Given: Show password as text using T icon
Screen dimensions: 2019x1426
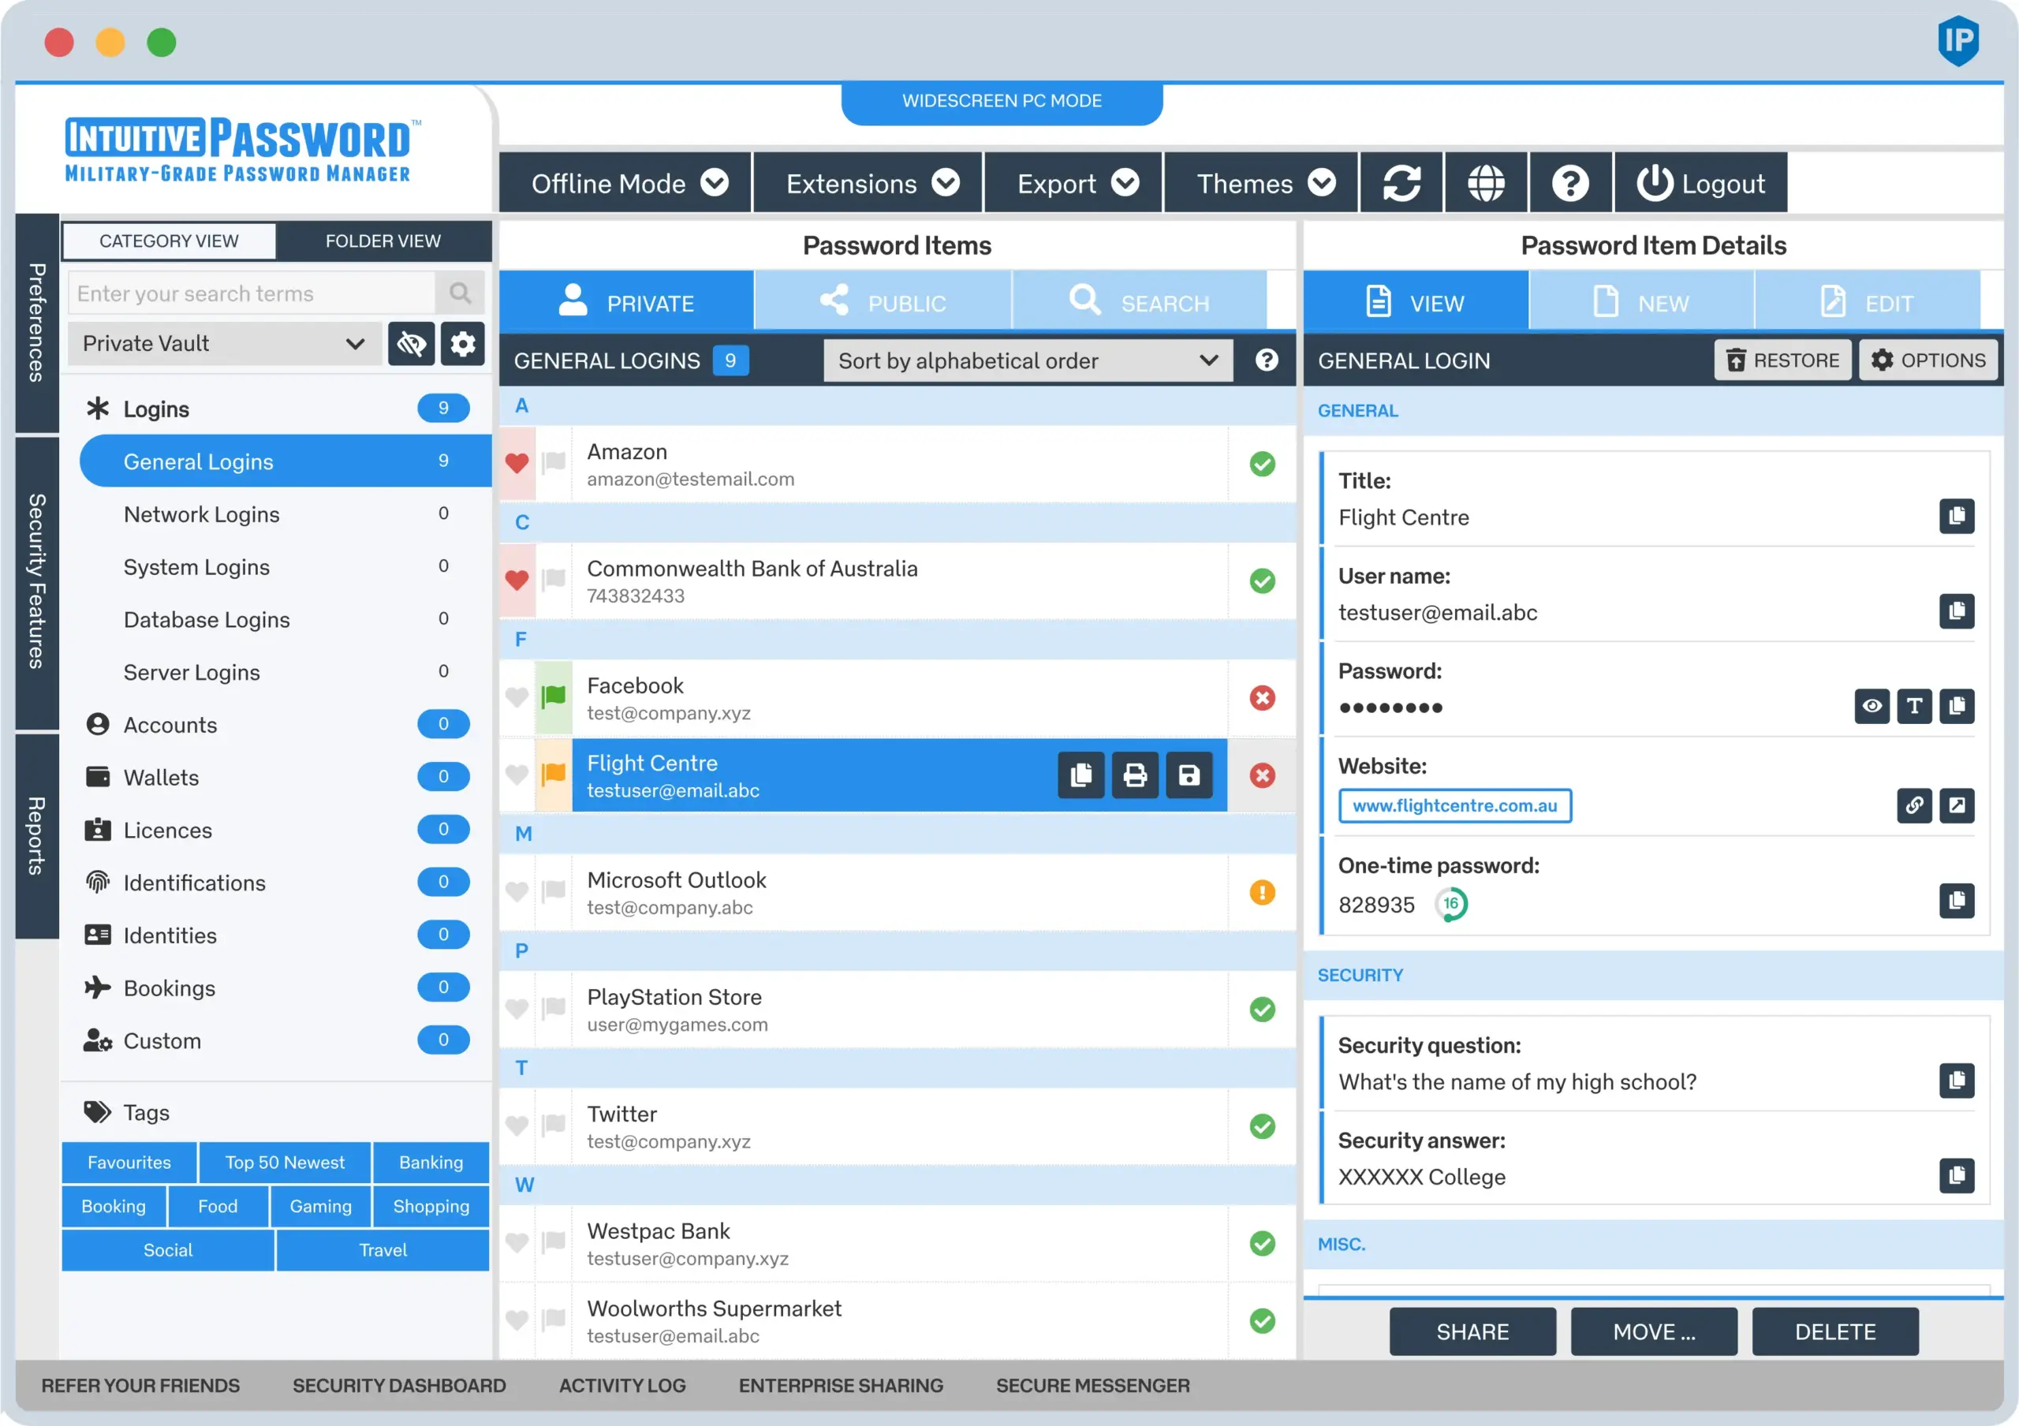Looking at the screenshot, I should pos(1914,706).
